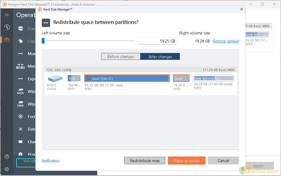The width and height of the screenshot is (281, 176).
Task: Select New Volume (D:) partition in dialog
Action: (x=214, y=78)
